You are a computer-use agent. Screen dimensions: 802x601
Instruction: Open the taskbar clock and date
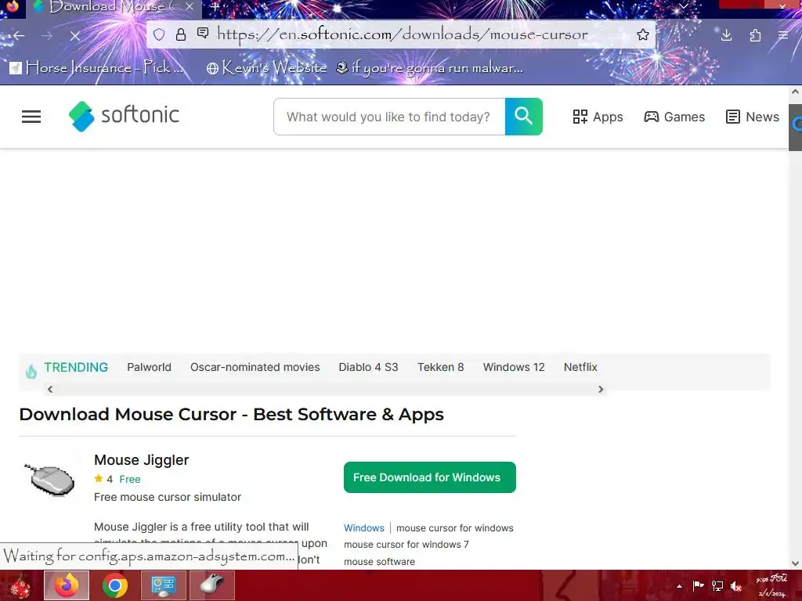click(x=772, y=585)
